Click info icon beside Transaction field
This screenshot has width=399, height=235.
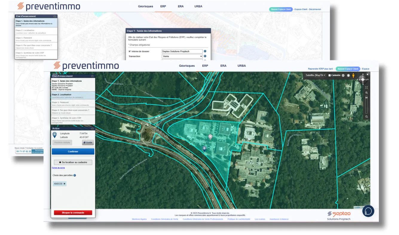click(205, 56)
